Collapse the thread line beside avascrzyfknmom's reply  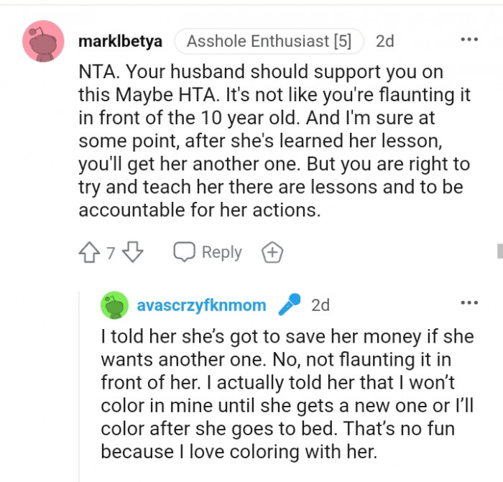pyautogui.click(x=80, y=388)
